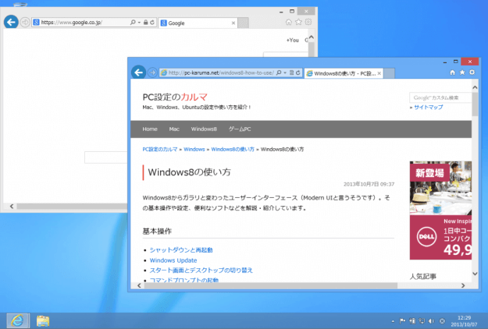Open the シャットダウンと再起動 link

click(x=181, y=250)
